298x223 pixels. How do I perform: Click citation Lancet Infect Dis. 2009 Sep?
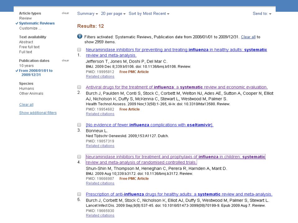(x=176, y=206)
